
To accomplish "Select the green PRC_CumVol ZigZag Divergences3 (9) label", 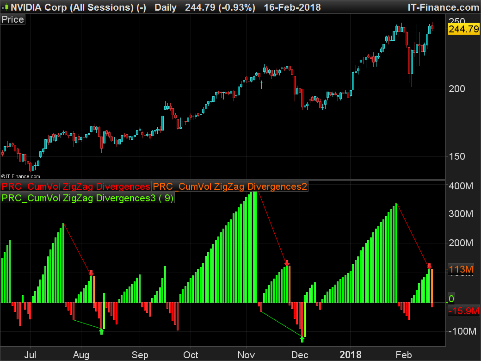I will click(x=88, y=198).
